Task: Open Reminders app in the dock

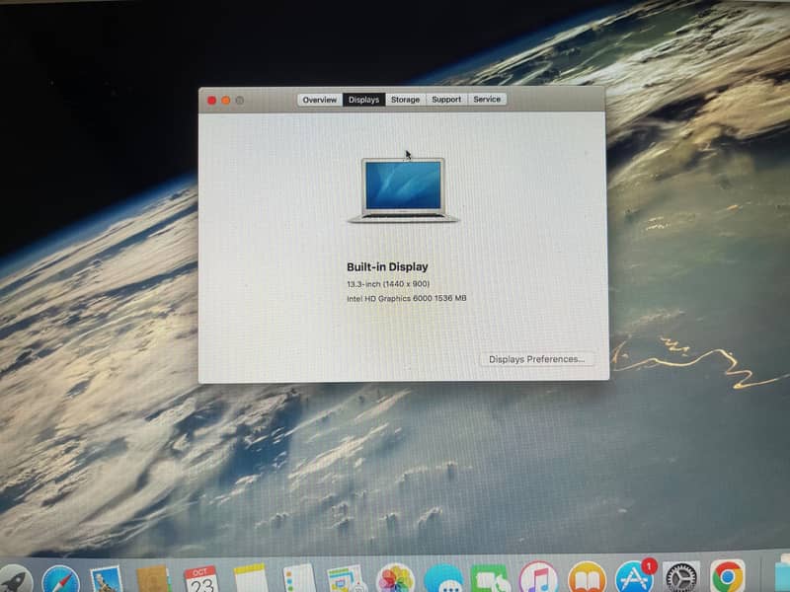Action: pyautogui.click(x=299, y=579)
